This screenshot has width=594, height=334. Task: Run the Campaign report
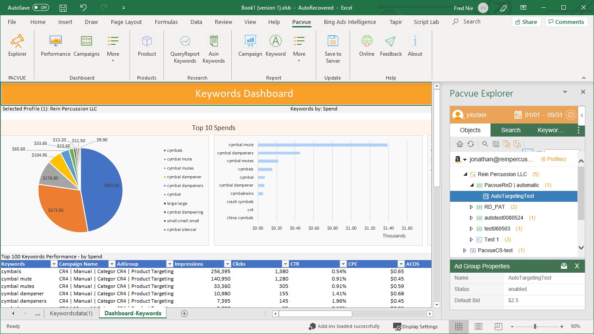tap(250, 46)
